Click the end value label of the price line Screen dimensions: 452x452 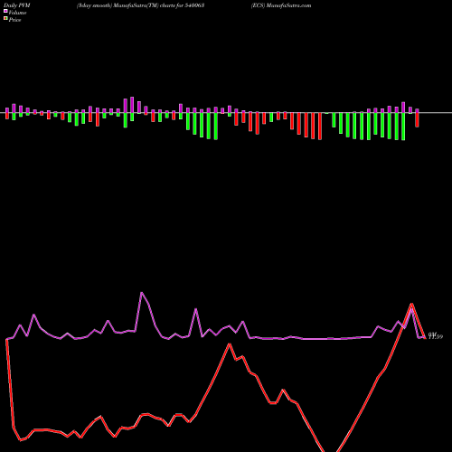(x=436, y=336)
